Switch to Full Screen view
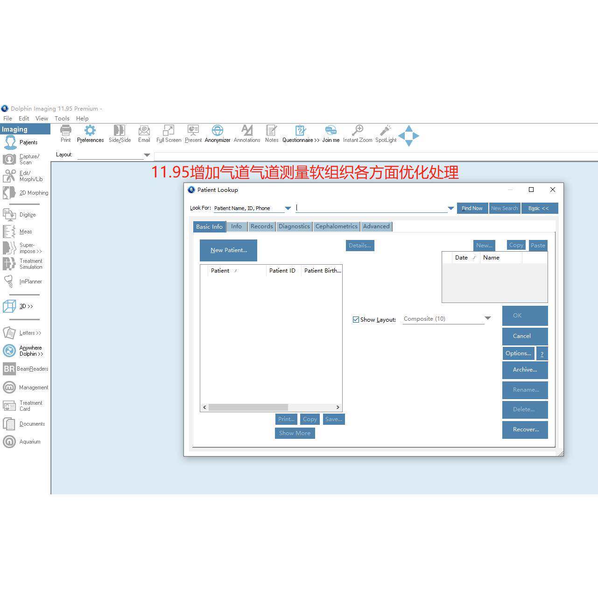 [x=169, y=134]
